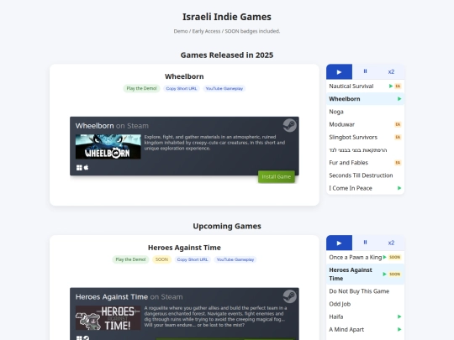Select the Hebrew-titled game in the playlist
The height and width of the screenshot is (340, 454).
(365, 150)
